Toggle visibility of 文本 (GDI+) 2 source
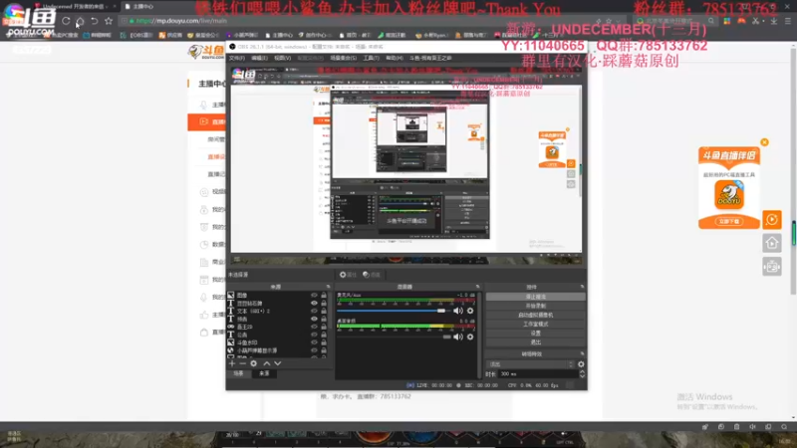Viewport: 797px width, 448px height. [314, 311]
